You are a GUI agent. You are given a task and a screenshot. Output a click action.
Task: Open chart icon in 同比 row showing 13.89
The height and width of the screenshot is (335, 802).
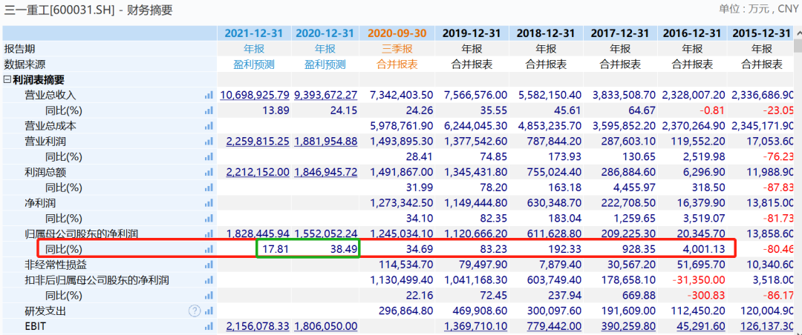coord(209,110)
